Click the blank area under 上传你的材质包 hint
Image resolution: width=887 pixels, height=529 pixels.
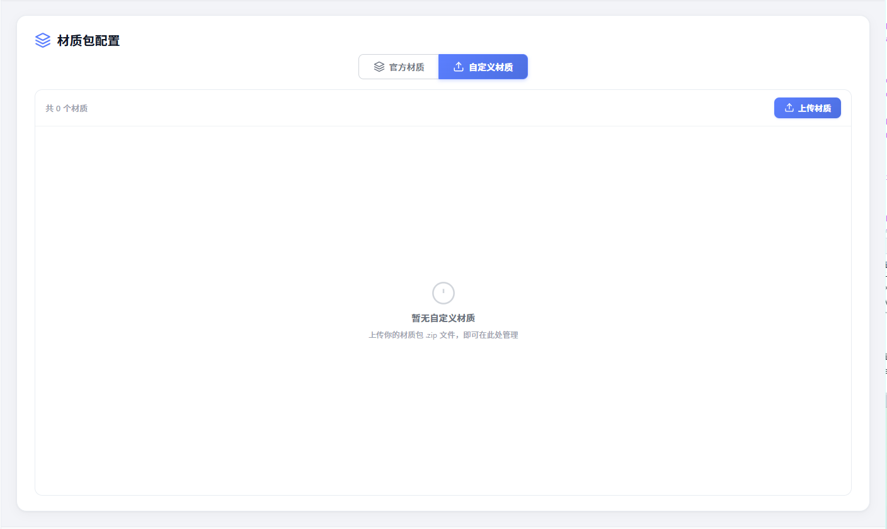click(443, 415)
